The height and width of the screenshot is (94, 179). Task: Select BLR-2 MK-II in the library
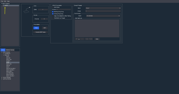click(x=9, y=71)
